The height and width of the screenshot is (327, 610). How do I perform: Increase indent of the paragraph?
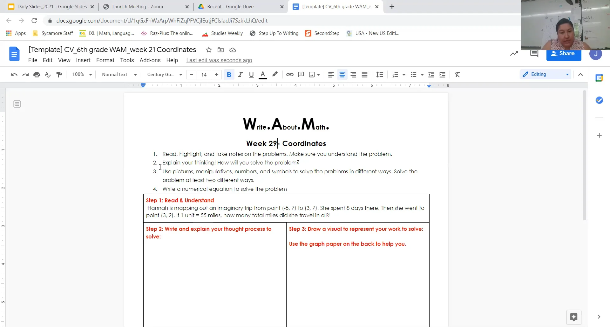442,75
